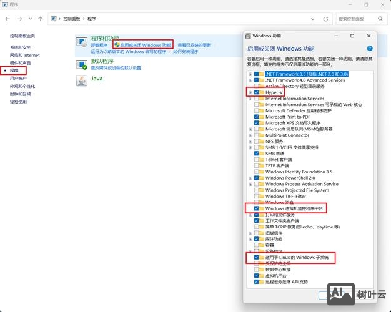This screenshot has width=391, height=312.
Task: Expand Internet Information Services node
Action: coord(250,99)
